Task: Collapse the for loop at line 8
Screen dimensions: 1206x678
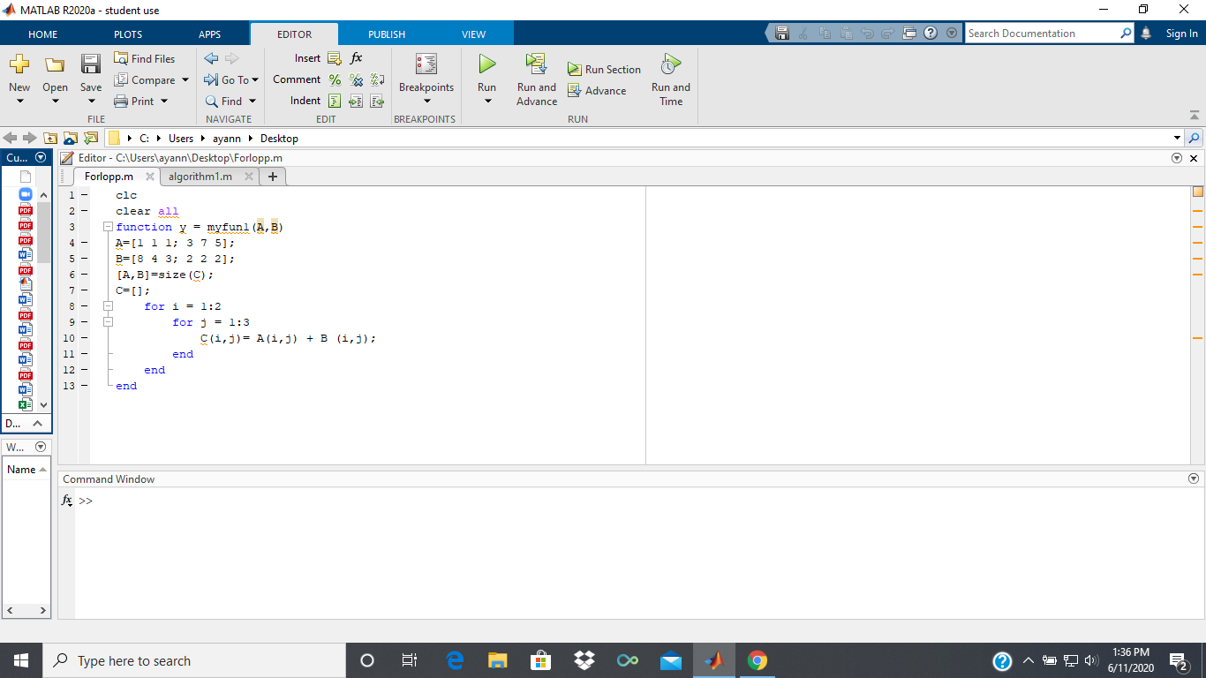Action: tap(108, 306)
